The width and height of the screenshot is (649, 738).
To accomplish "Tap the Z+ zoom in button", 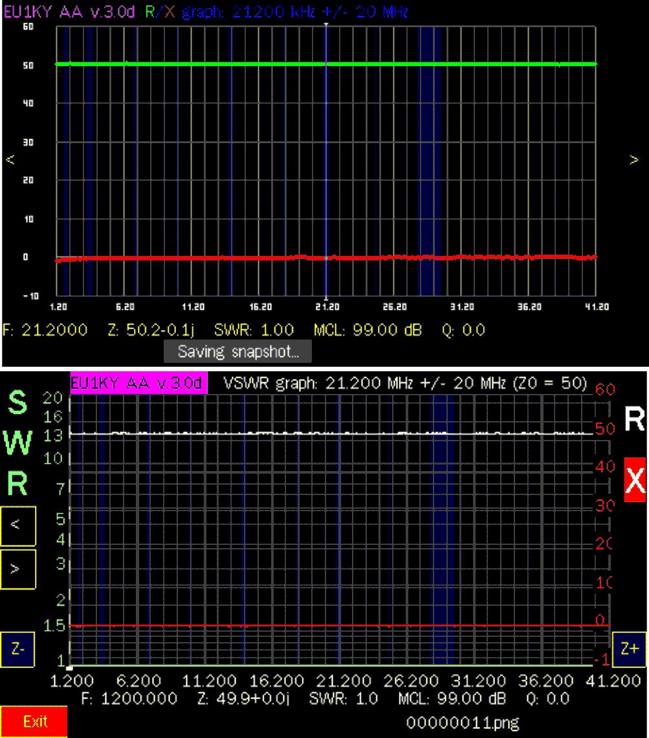I will [630, 649].
